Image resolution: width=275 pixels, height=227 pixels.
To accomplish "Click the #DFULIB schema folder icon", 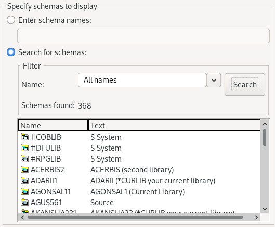I will click(24, 148).
